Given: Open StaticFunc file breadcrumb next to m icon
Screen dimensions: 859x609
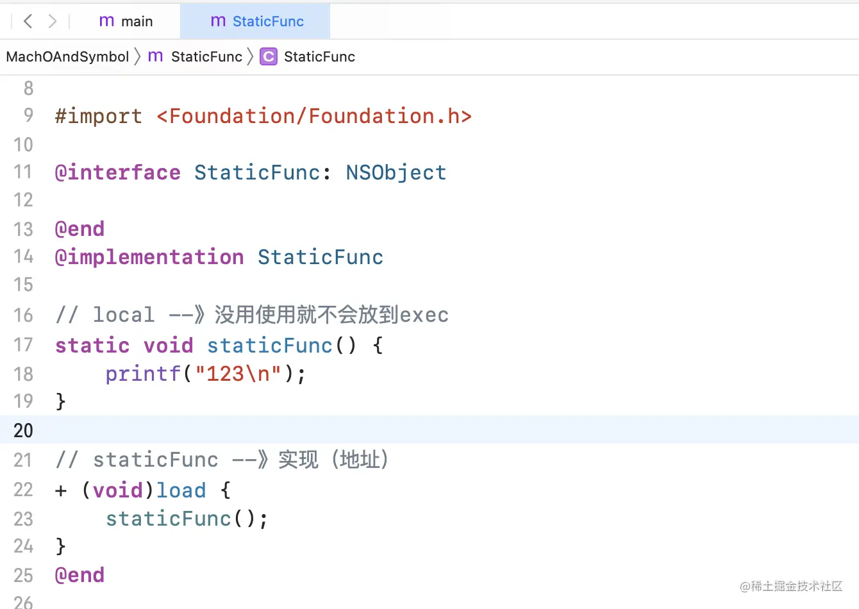Looking at the screenshot, I should point(206,56).
